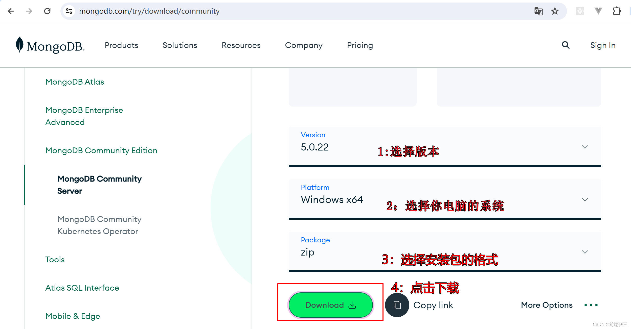Open MongoDB Community Kubernetes Operator item
631x329 pixels.
click(99, 225)
